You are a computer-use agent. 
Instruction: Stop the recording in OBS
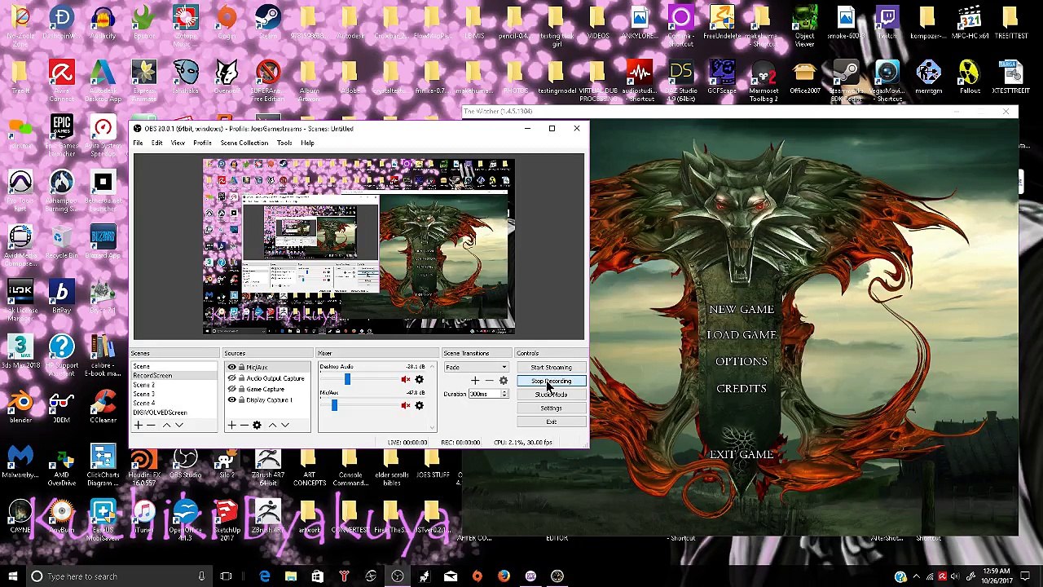point(551,382)
